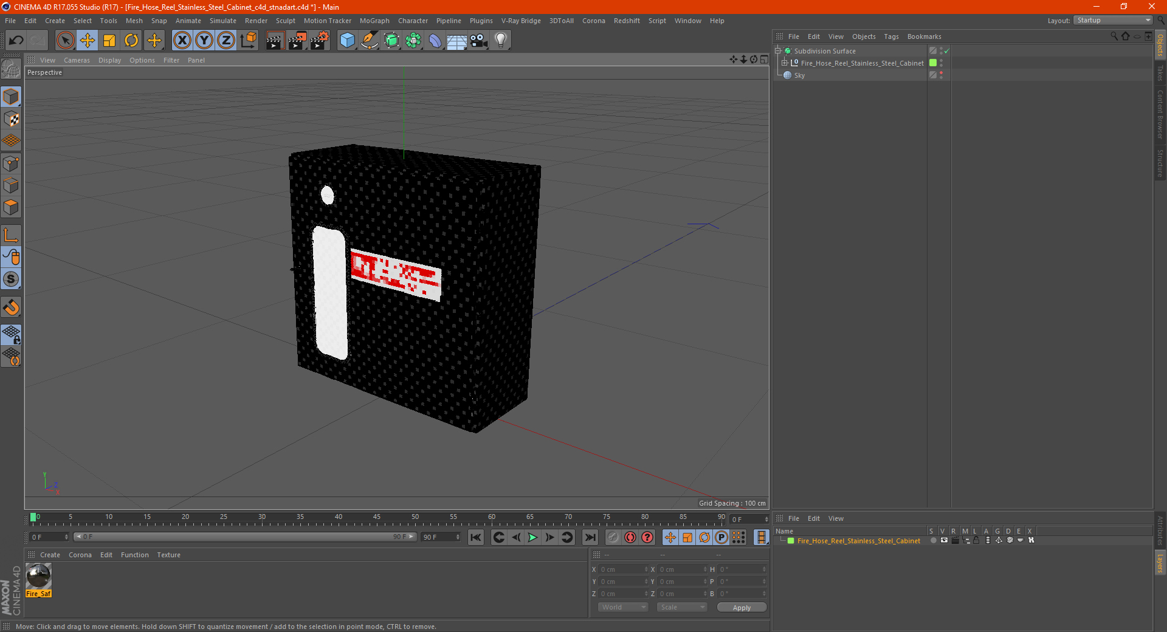Open material manager Texture menu

click(168, 555)
